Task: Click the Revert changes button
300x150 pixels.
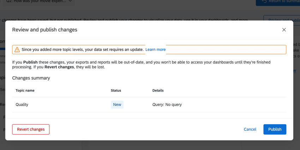Action: pos(31,129)
